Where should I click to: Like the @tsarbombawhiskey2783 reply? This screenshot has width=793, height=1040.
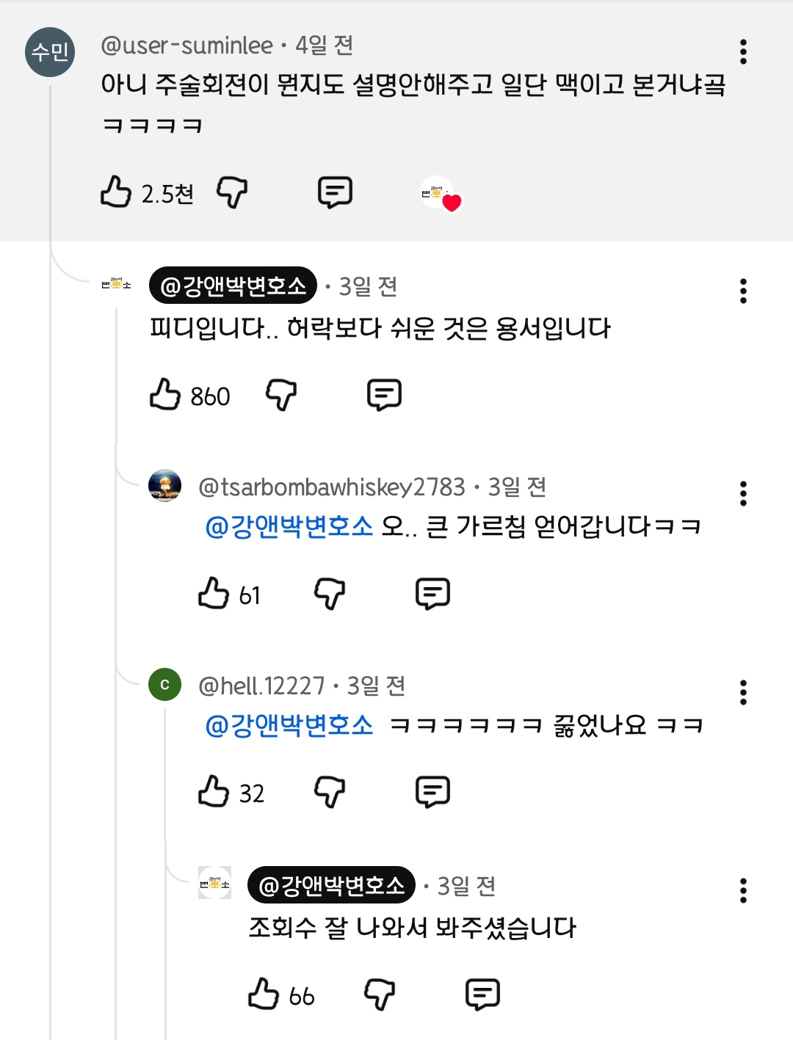click(x=214, y=593)
